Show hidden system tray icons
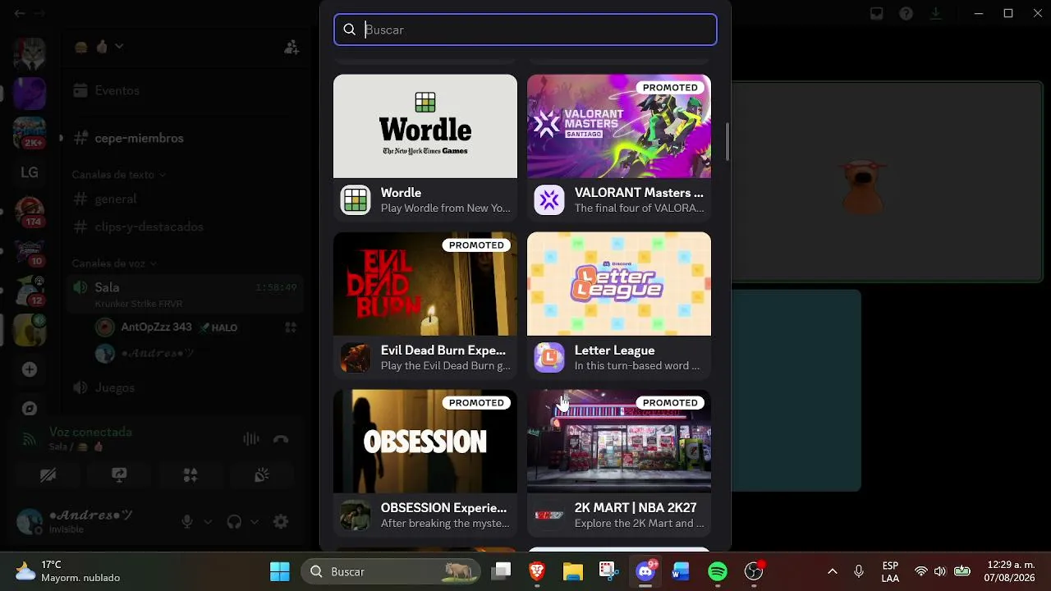The height and width of the screenshot is (591, 1051). coord(832,571)
